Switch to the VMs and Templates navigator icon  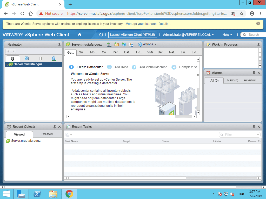point(26,58)
